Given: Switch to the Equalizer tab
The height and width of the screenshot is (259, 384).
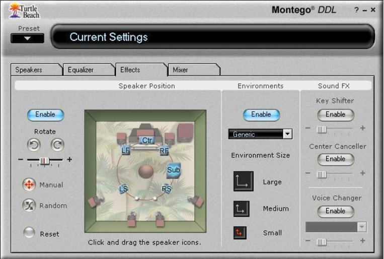Looking at the screenshot, I should [88, 70].
